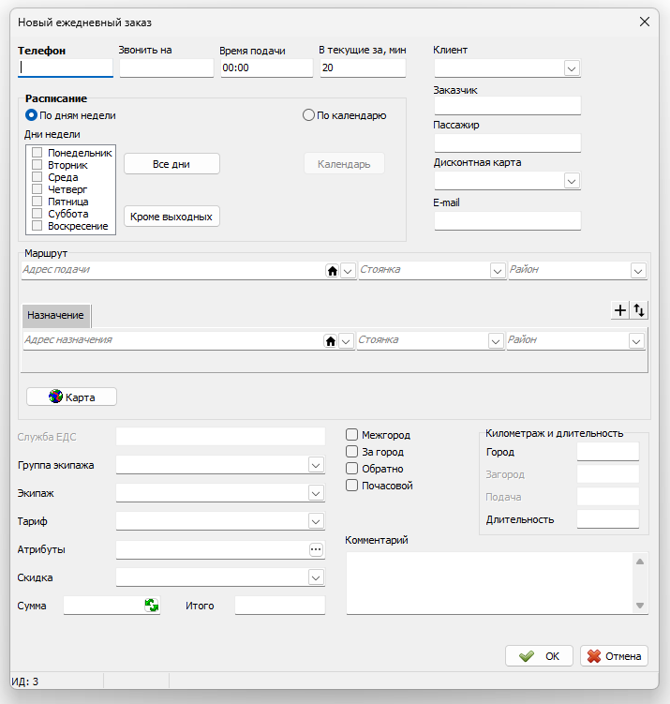Confirm order with green check OK button

pyautogui.click(x=539, y=656)
